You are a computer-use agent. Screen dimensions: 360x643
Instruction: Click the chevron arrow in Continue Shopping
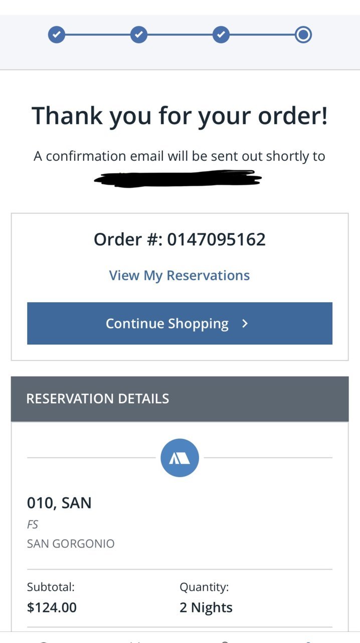(245, 324)
